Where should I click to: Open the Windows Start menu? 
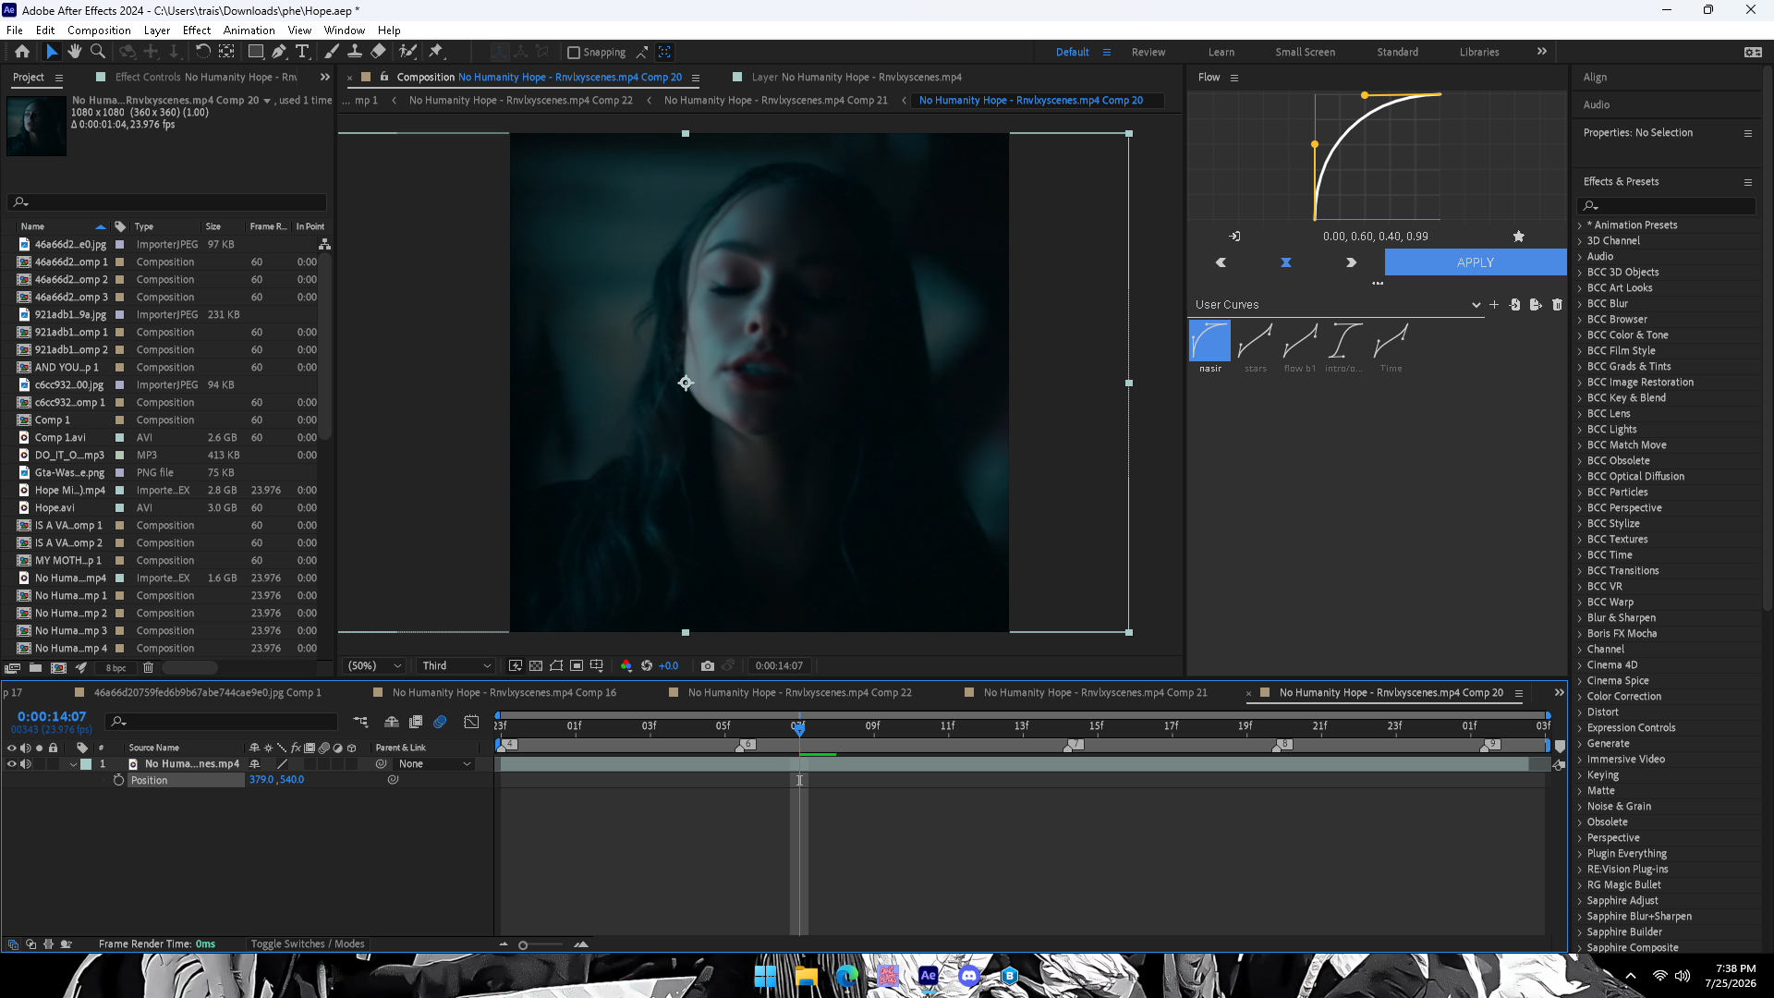pyautogui.click(x=765, y=976)
